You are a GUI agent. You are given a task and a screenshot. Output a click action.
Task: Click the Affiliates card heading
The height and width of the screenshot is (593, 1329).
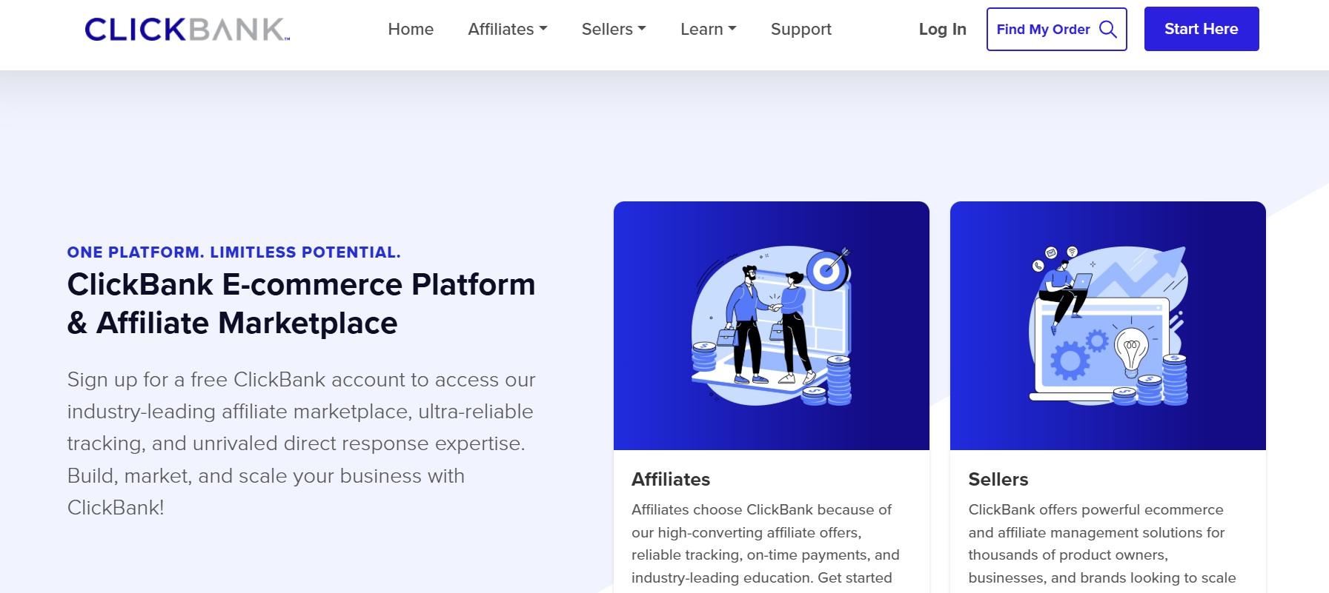(671, 480)
